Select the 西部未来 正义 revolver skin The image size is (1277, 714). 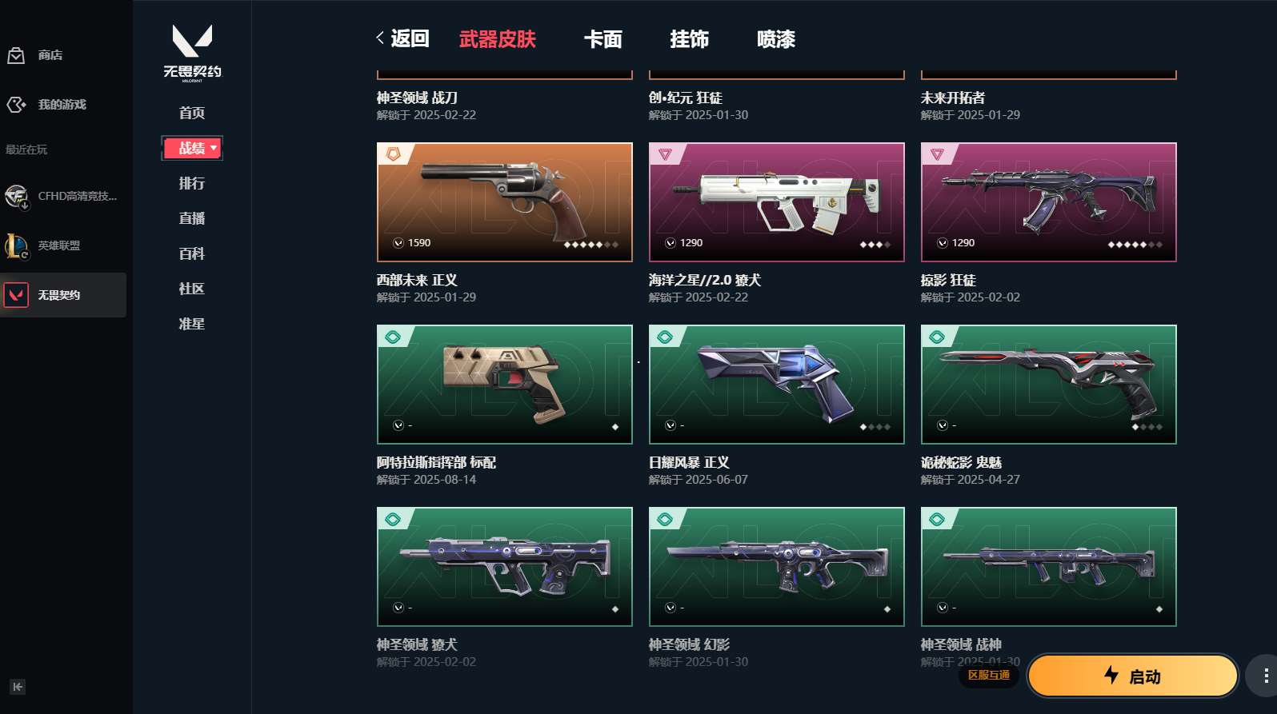pyautogui.click(x=505, y=202)
